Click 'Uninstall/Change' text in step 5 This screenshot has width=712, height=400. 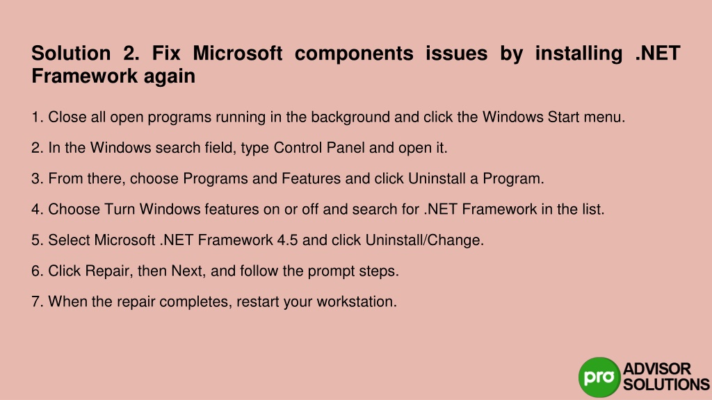425,240
